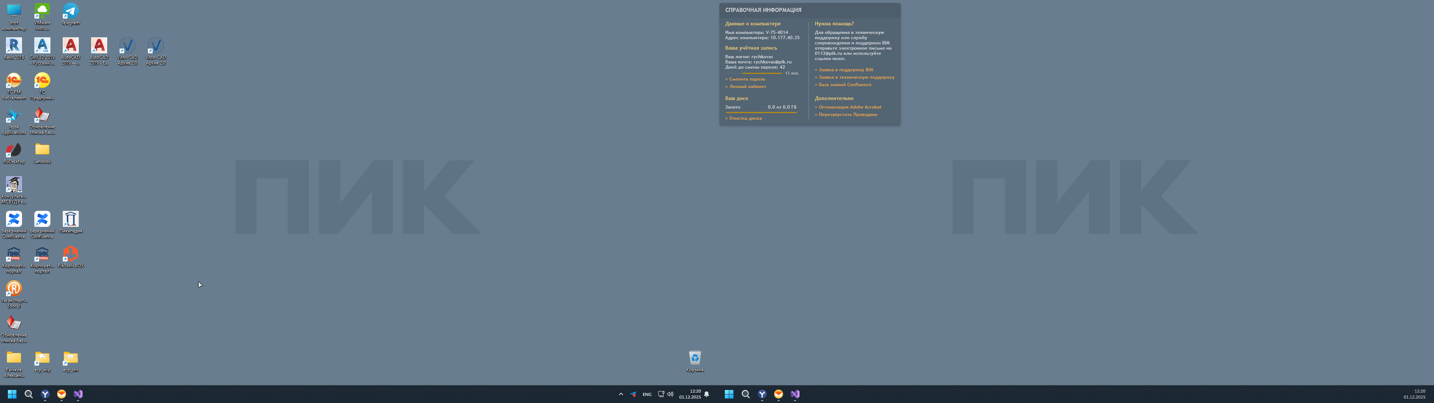The image size is (1434, 403).
Task: Open the Корзина recycle bin
Action: (695, 359)
